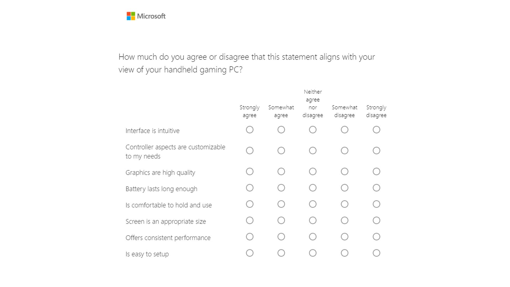
Task: Select Strongly agree for Is easy to setup
Action: [x=250, y=253]
